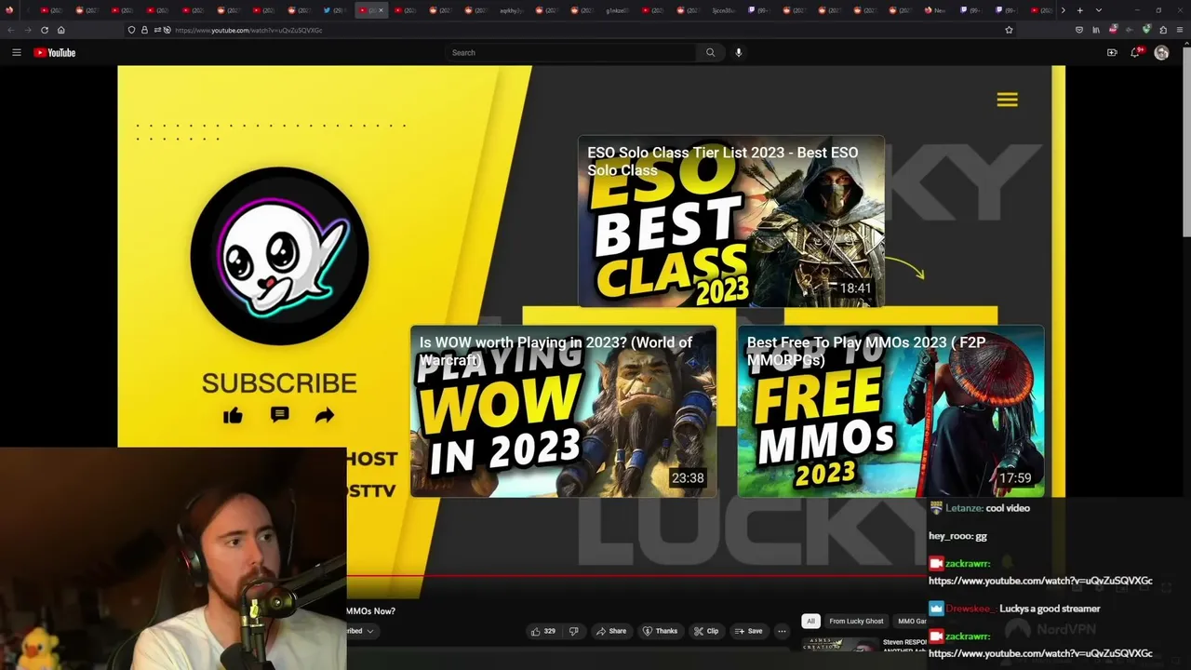This screenshot has width=1191, height=670.
Task: Click the Thanks button
Action: (x=660, y=631)
